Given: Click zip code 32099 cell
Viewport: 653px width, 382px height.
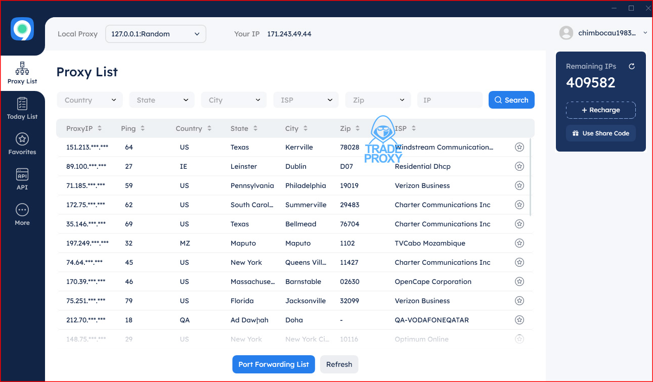Looking at the screenshot, I should click(350, 301).
